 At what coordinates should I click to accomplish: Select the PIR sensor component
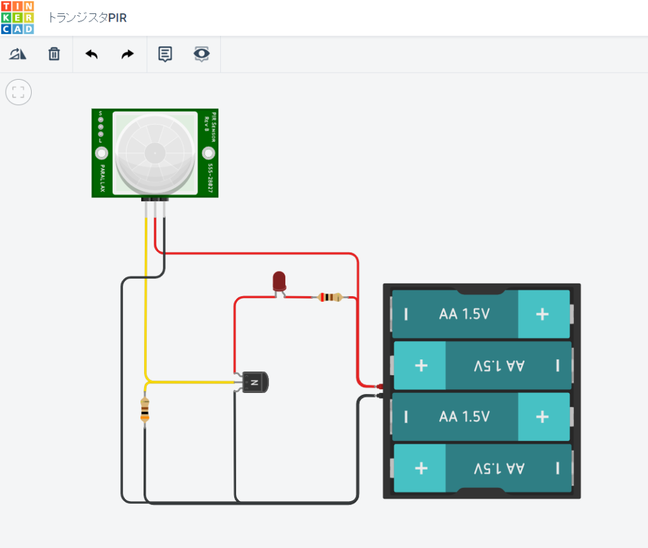click(x=155, y=153)
